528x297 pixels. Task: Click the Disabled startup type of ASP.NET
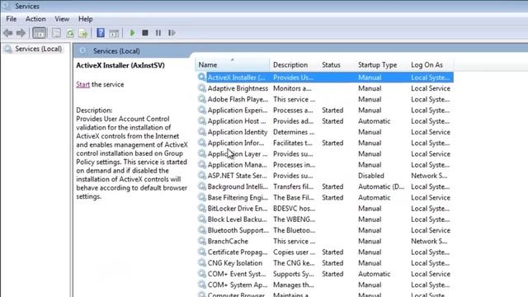[370, 176]
